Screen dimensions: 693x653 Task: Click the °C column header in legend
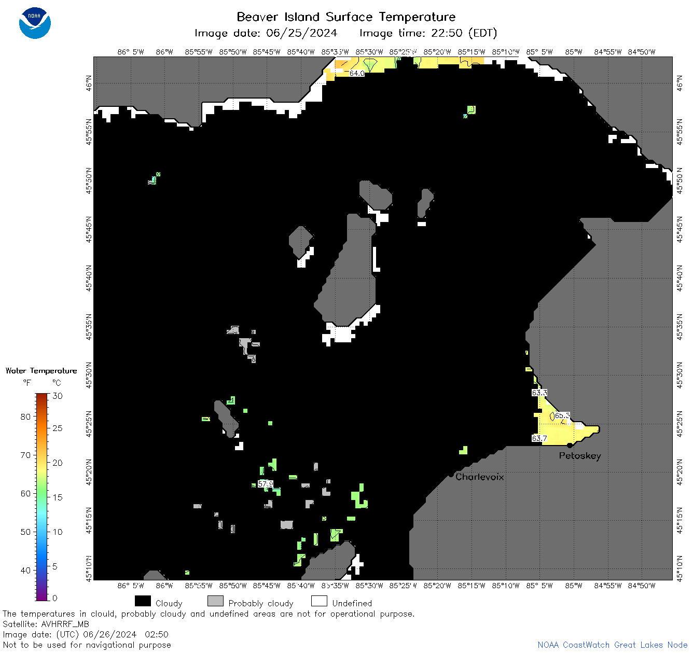coord(57,383)
